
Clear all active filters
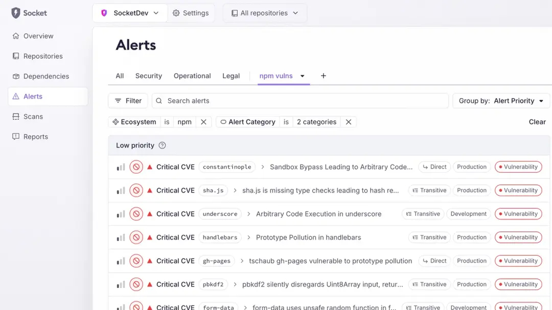(x=537, y=122)
